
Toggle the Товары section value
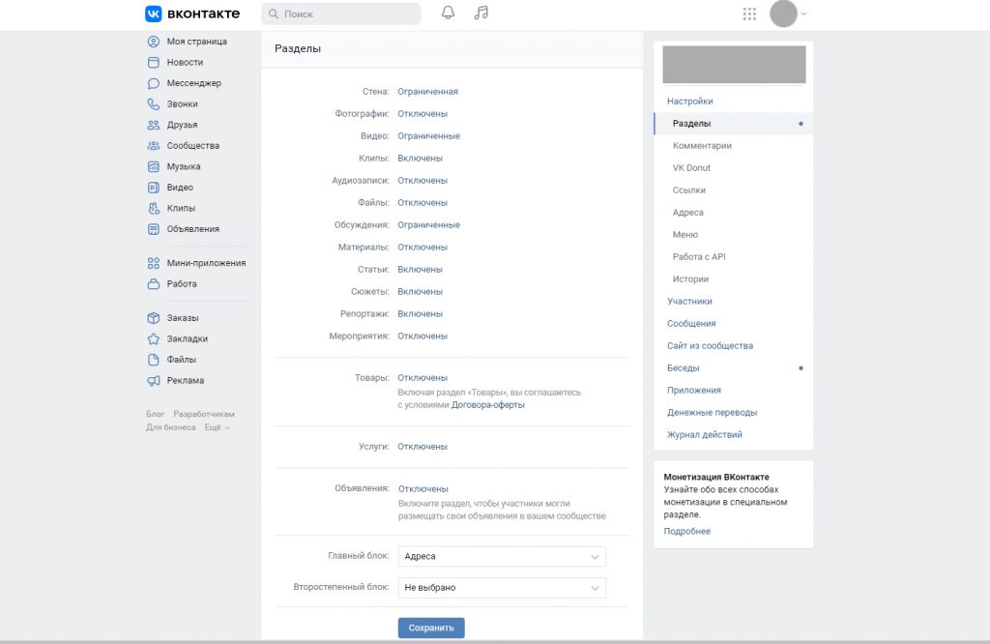422,377
